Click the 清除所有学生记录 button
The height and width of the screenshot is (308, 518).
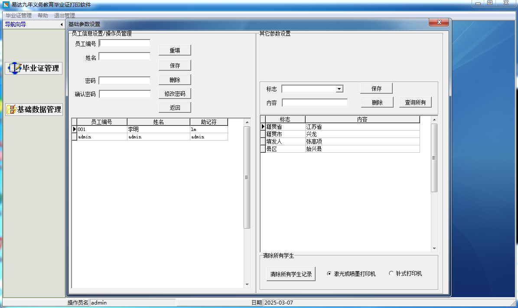(290, 274)
